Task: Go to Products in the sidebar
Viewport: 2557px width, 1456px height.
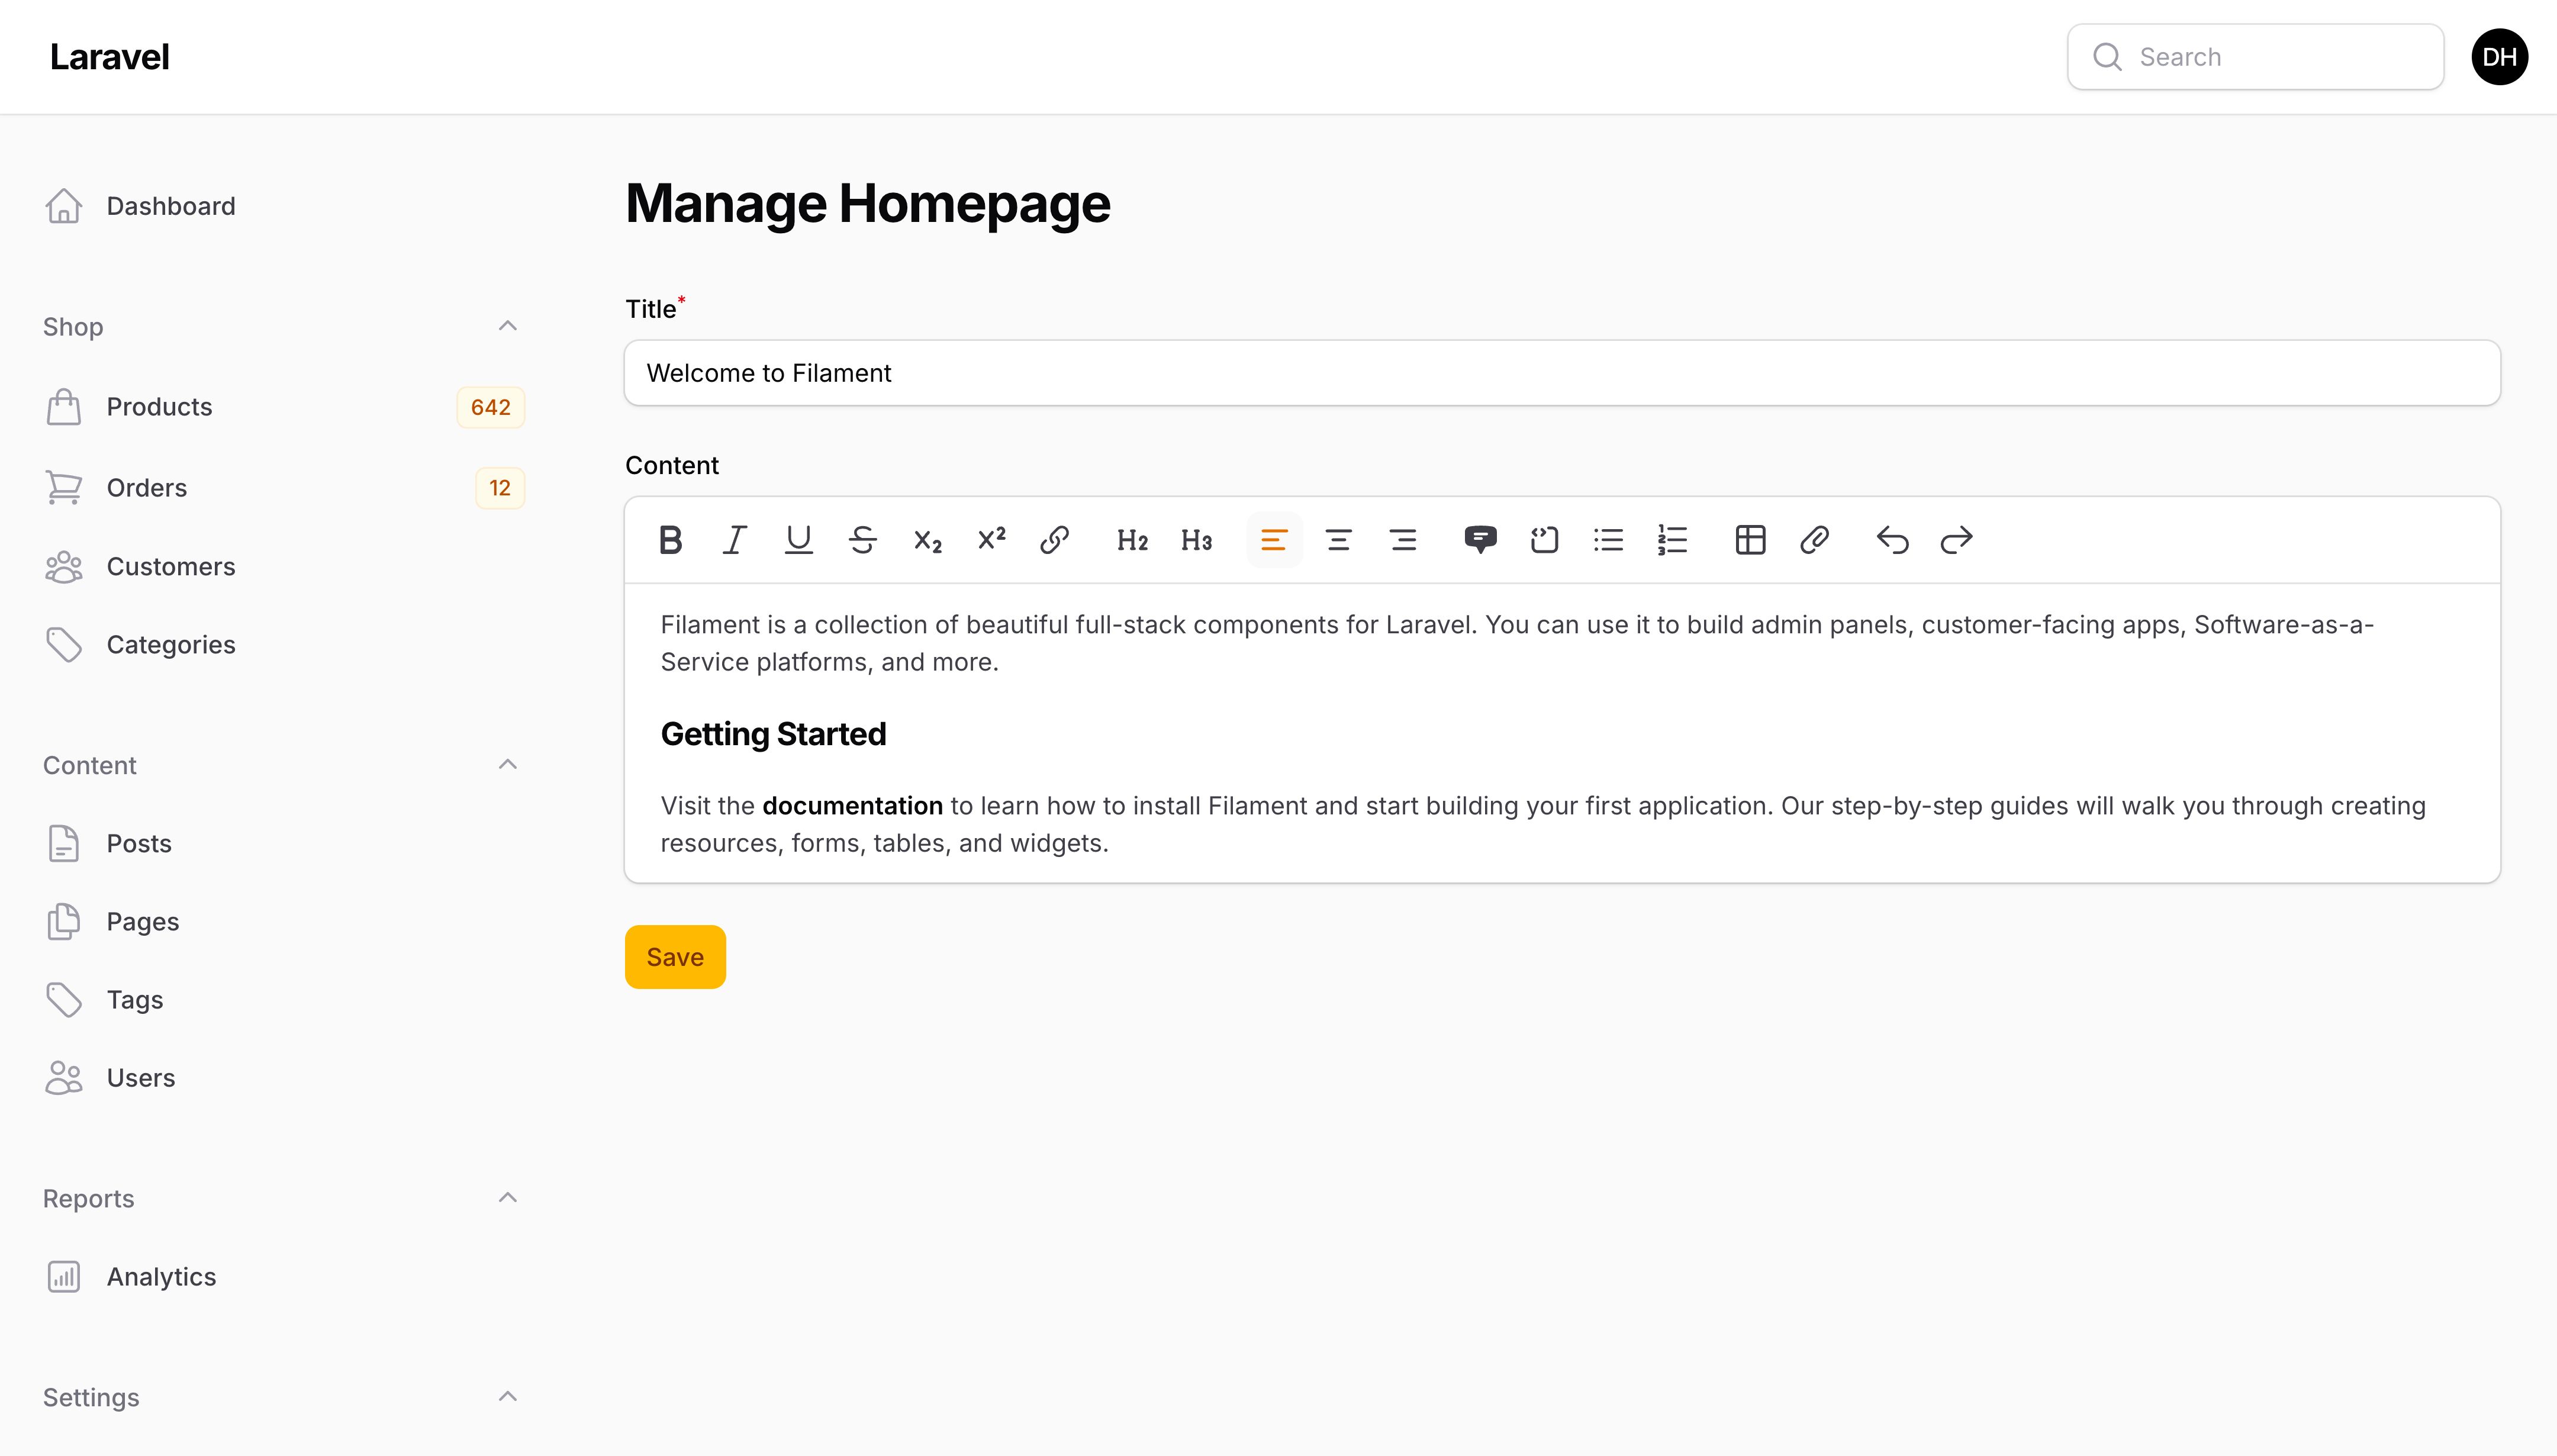Action: [283, 407]
